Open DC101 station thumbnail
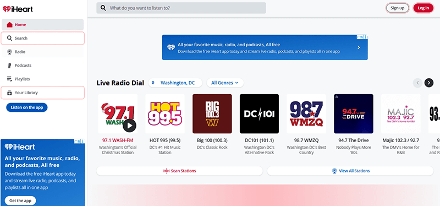440x206 pixels. point(259,113)
